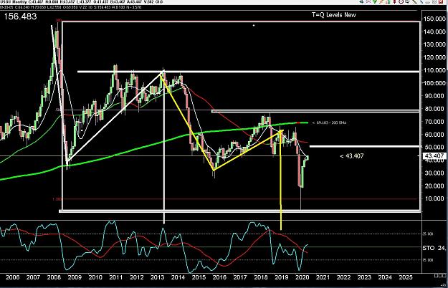Click the 2019 year label on time axis
448x288 pixels.
(282, 277)
